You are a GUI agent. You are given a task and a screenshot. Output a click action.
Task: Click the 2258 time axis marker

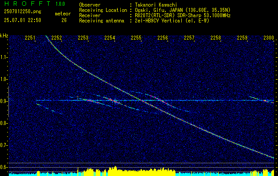point(216,37)
